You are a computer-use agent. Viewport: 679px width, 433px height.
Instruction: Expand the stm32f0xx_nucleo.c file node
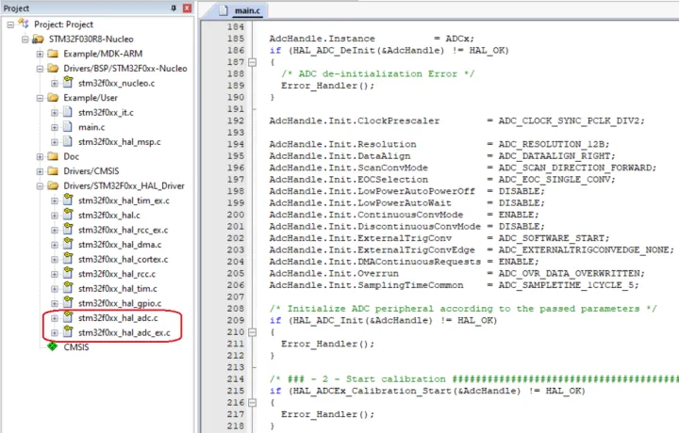(55, 84)
